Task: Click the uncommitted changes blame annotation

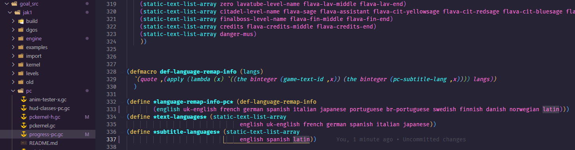Action: click(401, 139)
